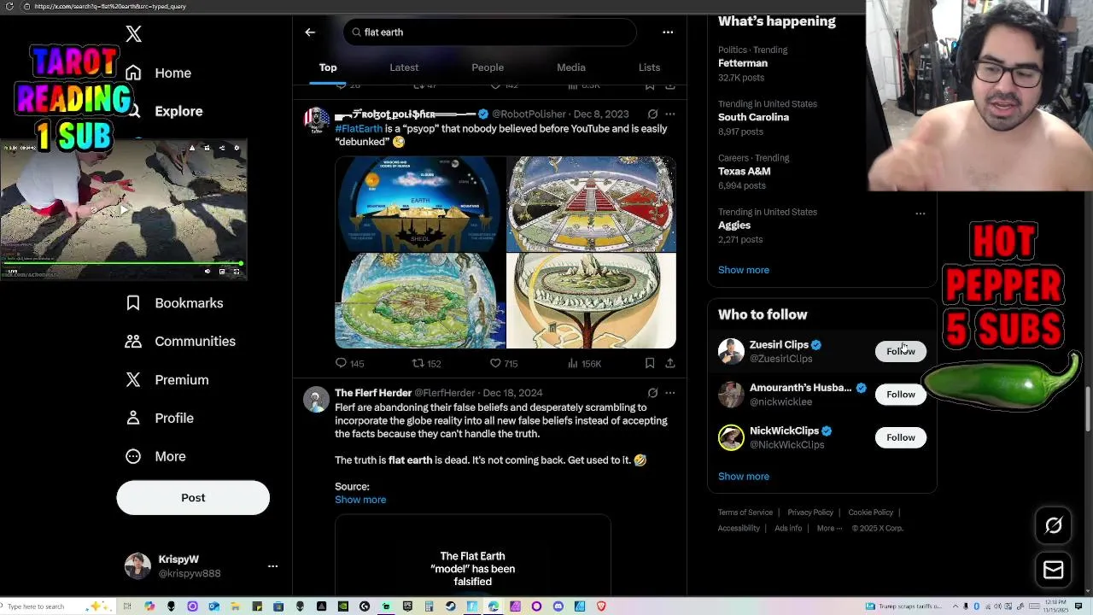The image size is (1093, 615).
Task: Open Communities from the sidebar
Action: 180,342
